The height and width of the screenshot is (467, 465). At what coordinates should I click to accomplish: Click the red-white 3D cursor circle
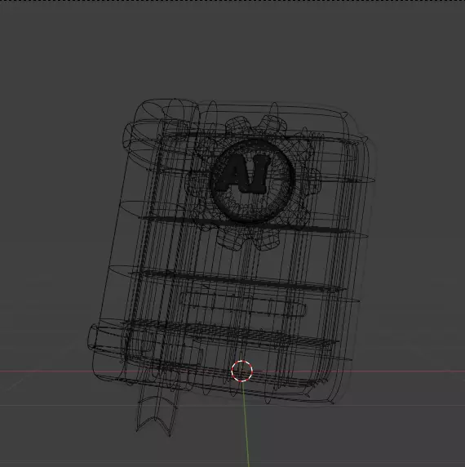241,371
